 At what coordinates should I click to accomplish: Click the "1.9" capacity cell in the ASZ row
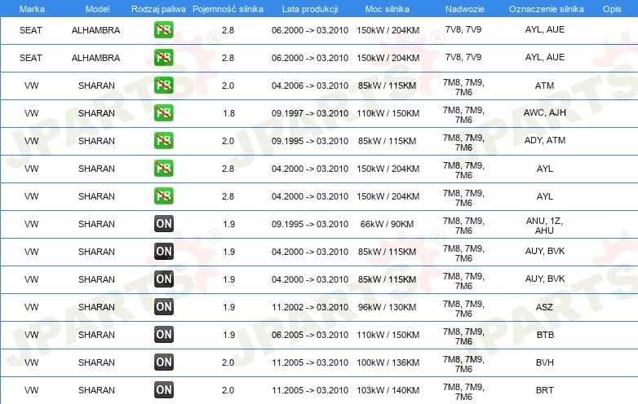tap(228, 307)
